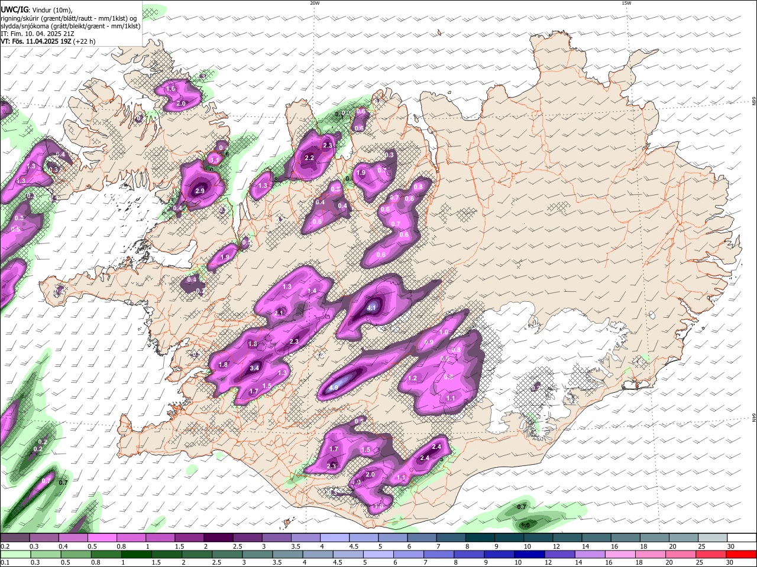Click the 'Vindur (10m)' header label

(51, 10)
